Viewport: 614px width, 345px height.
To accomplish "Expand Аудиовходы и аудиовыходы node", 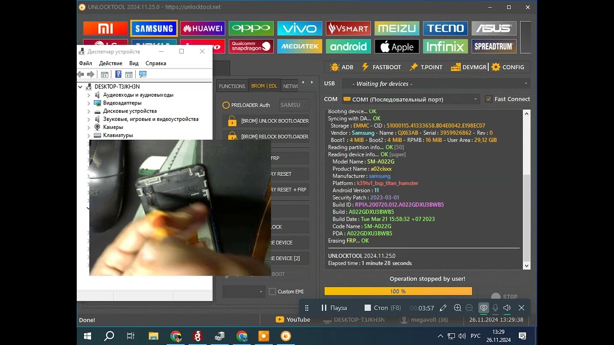I will point(89,95).
